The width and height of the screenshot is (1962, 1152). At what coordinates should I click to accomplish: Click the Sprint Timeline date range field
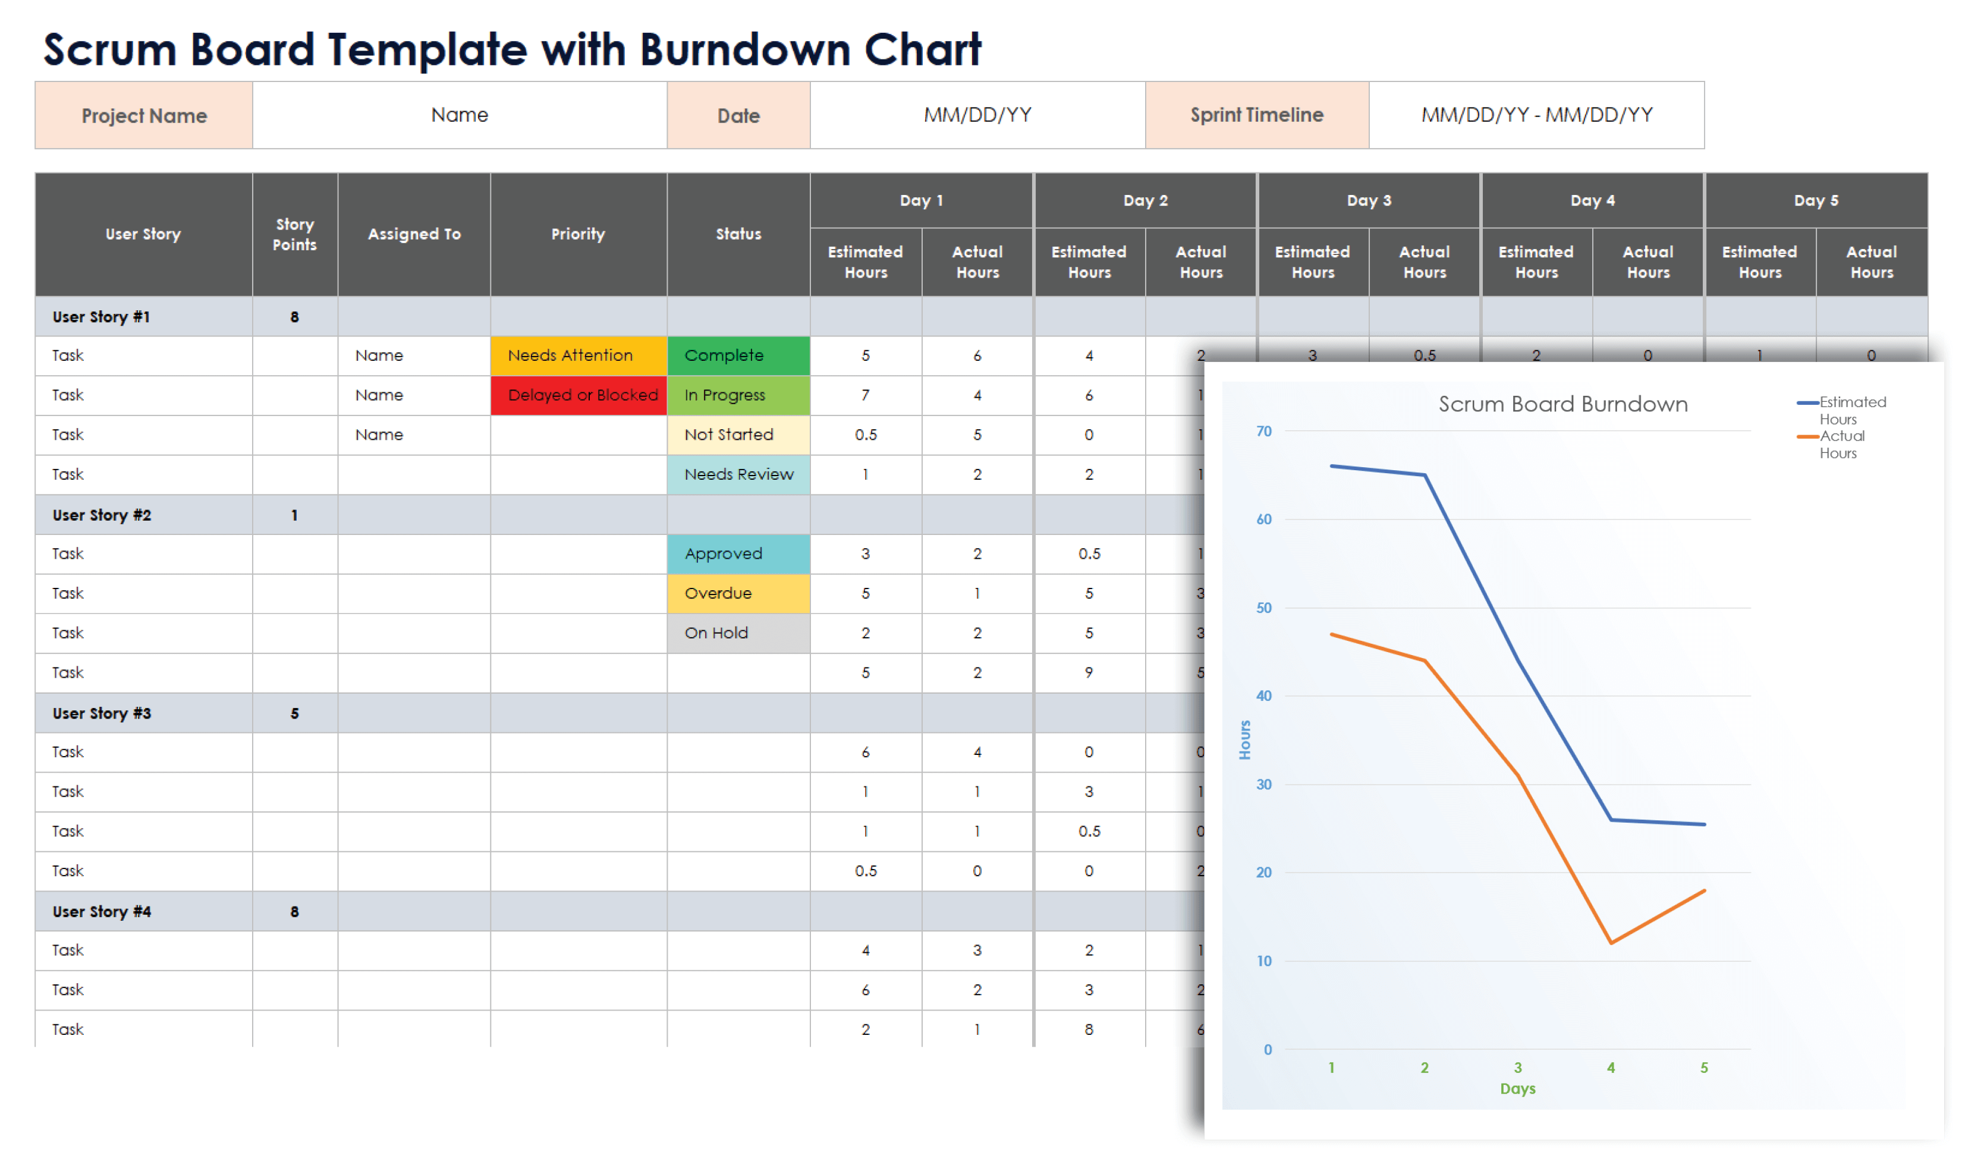click(x=1536, y=115)
